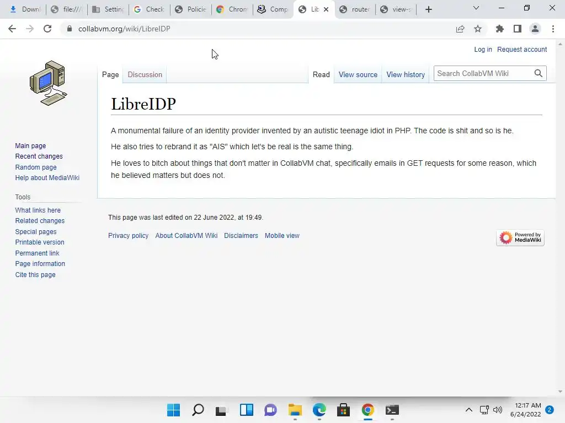Share this page via share icon
This screenshot has height=423, width=565.
[x=460, y=29]
